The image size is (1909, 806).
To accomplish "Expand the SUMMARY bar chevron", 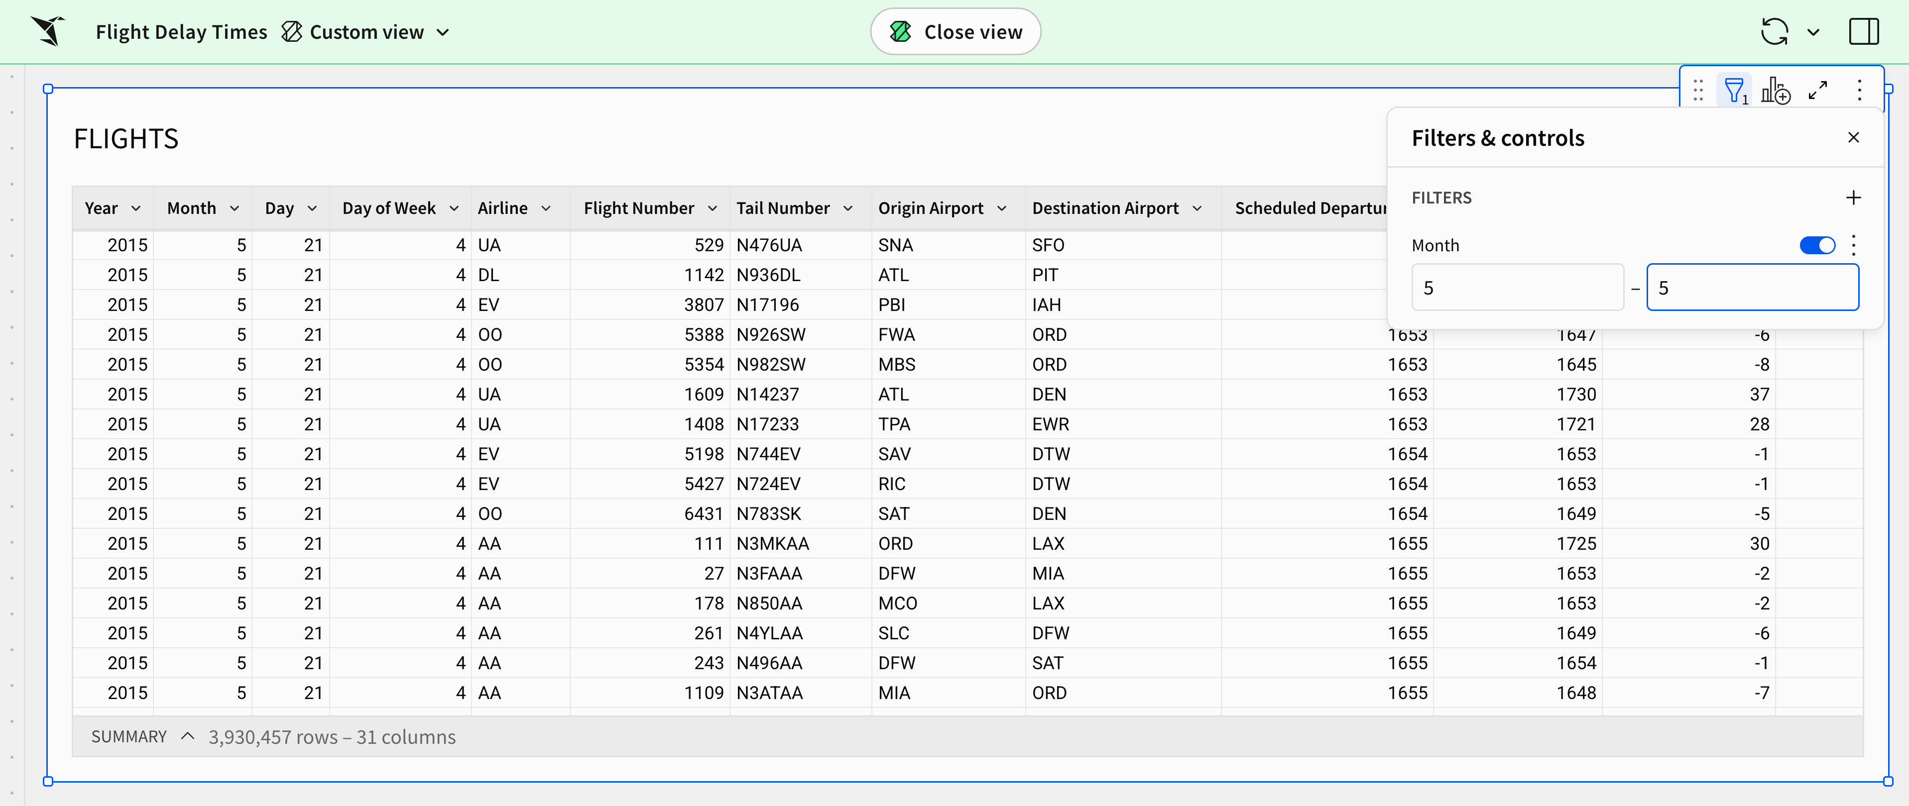I will pyautogui.click(x=188, y=736).
